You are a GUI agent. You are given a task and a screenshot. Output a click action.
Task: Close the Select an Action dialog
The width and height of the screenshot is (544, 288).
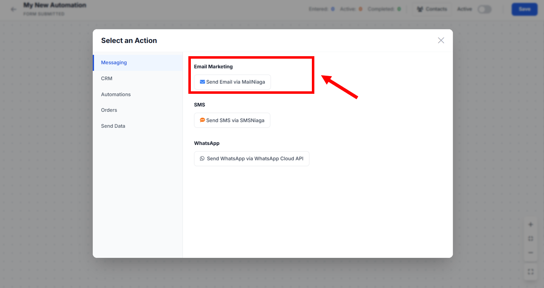tap(441, 40)
